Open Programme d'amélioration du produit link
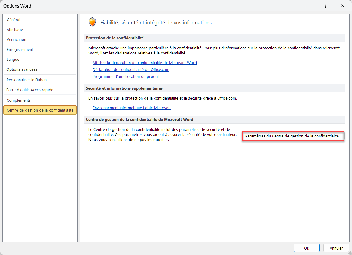 (126, 77)
